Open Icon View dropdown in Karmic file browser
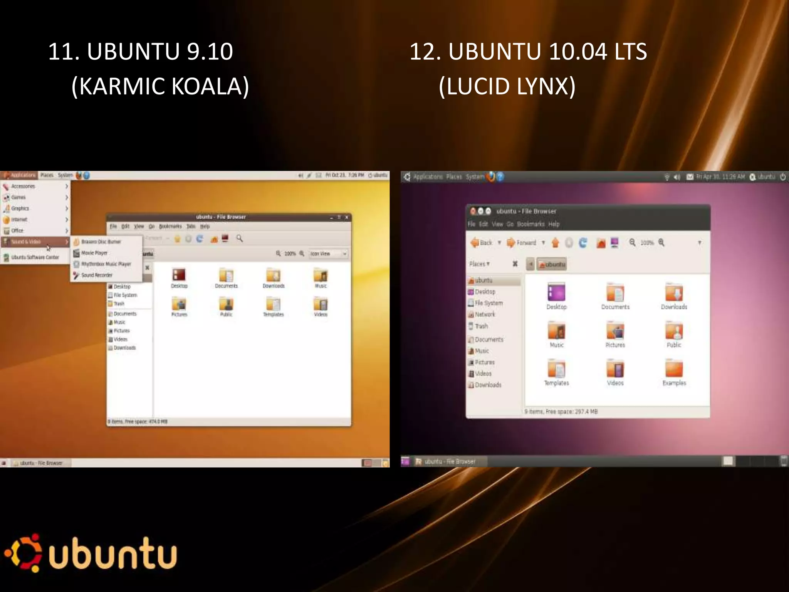Viewport: 789px width, 592px height. (328, 254)
